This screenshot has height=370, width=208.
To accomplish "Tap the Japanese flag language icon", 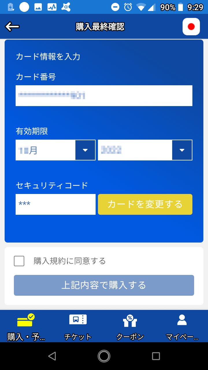I will 191,27.
